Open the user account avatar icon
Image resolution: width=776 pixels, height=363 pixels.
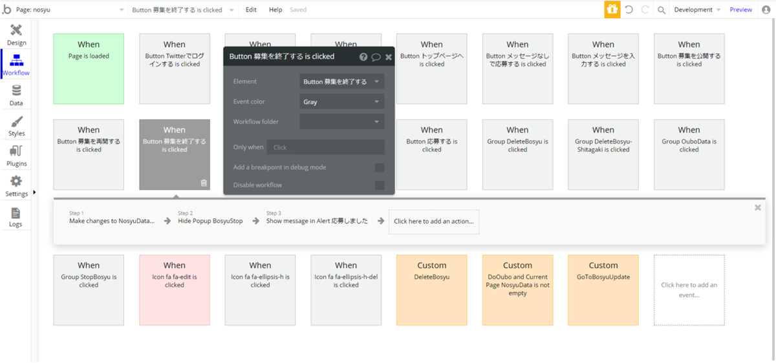(766, 10)
